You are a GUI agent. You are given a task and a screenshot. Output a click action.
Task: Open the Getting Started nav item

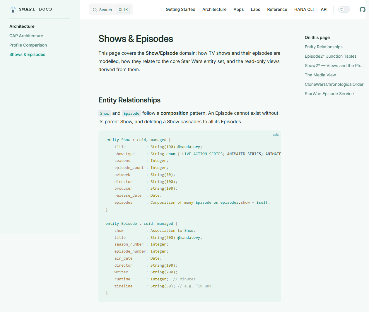click(x=180, y=9)
